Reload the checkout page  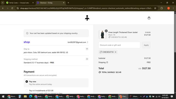coord(12,8)
